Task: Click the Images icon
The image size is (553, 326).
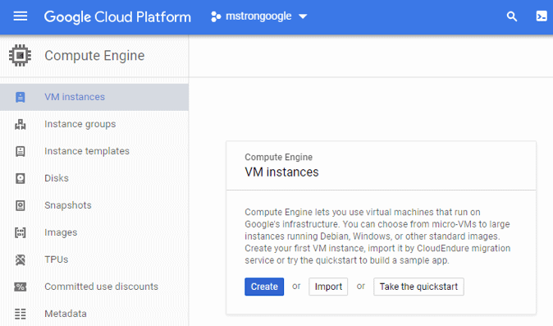Action: point(21,232)
